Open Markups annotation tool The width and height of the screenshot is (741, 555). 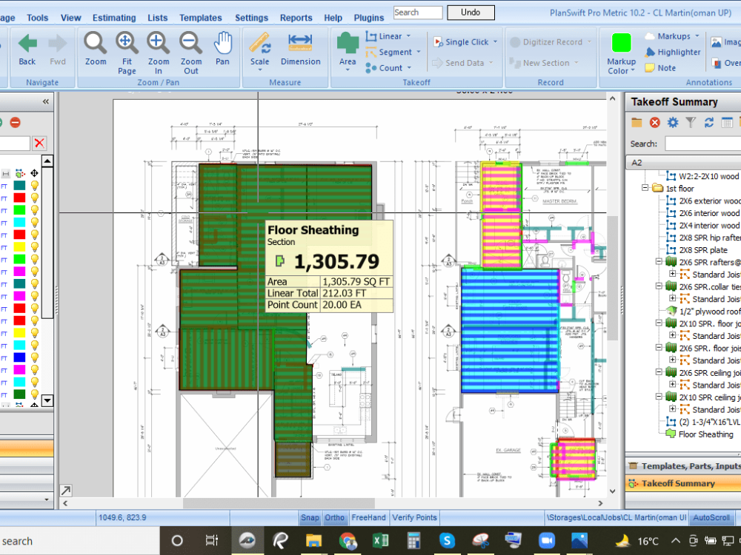click(x=668, y=36)
